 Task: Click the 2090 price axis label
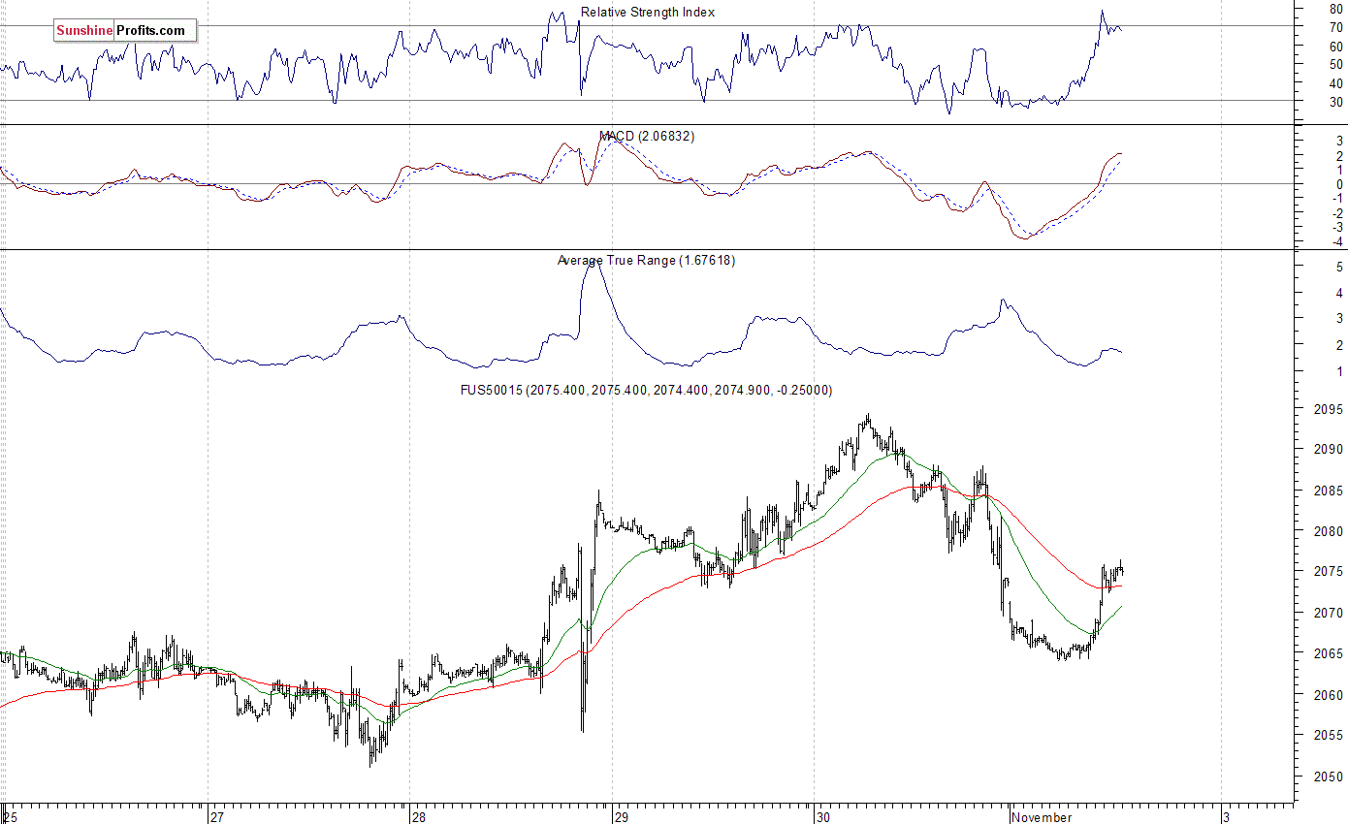1329,450
